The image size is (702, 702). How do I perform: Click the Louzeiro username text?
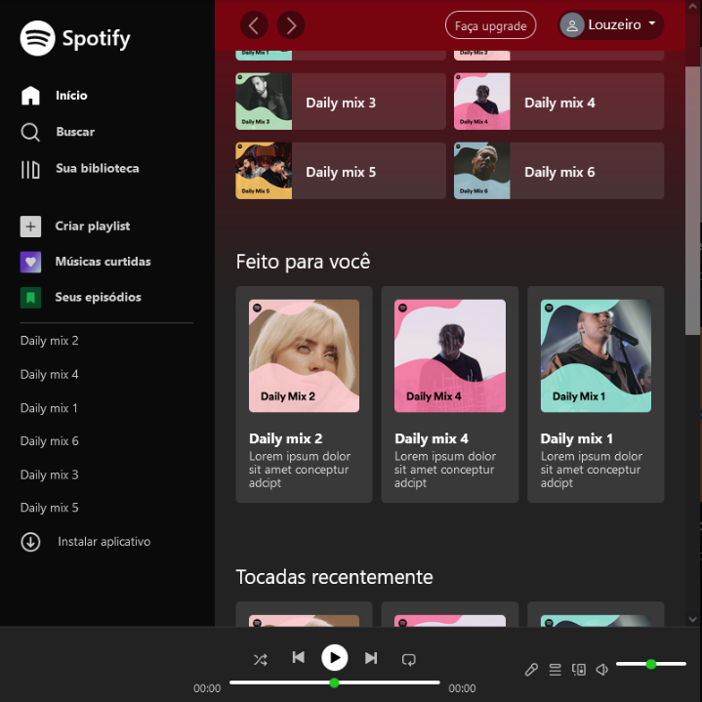[x=614, y=24]
